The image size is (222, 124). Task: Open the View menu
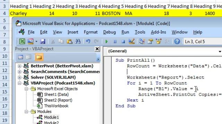tap(58, 32)
